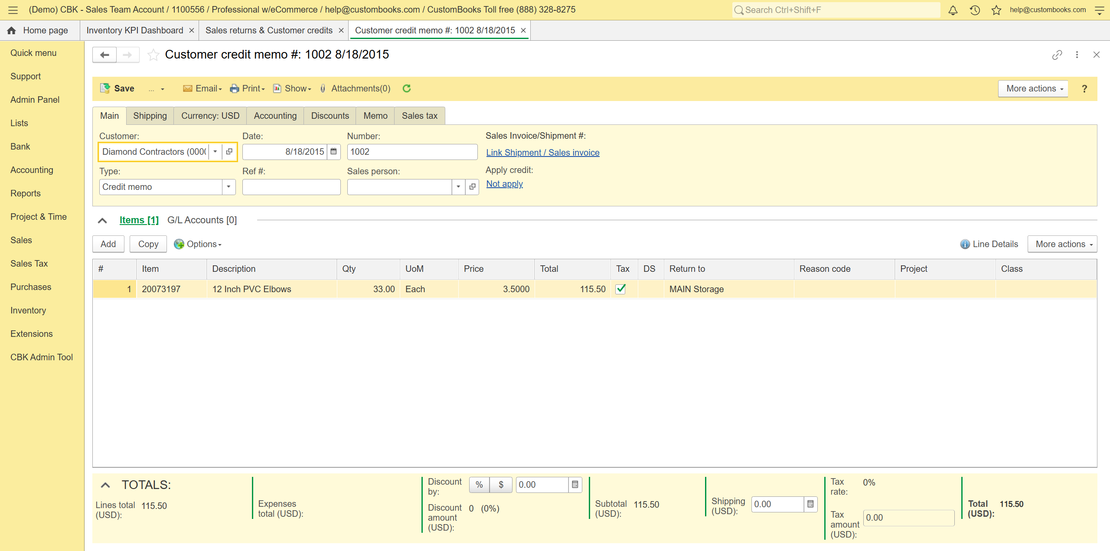The height and width of the screenshot is (551, 1110).
Task: Click the notifications bell icon
Action: (x=953, y=10)
